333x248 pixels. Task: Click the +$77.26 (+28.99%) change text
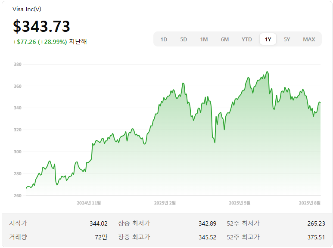point(40,42)
